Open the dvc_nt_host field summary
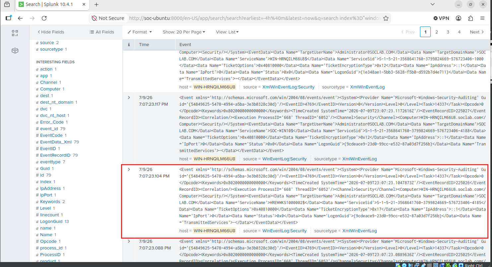This screenshot has height=267, width=492. [53, 116]
